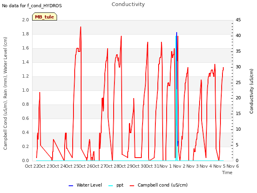Image resolution: width=257 pixels, height=193 pixels.
Task: Click the MB_tule site label
Action: (x=45, y=17)
